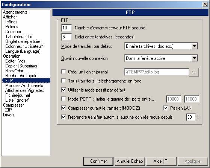Go to the ZIP settings section
Screen dimensions: 210x168
point(8,110)
